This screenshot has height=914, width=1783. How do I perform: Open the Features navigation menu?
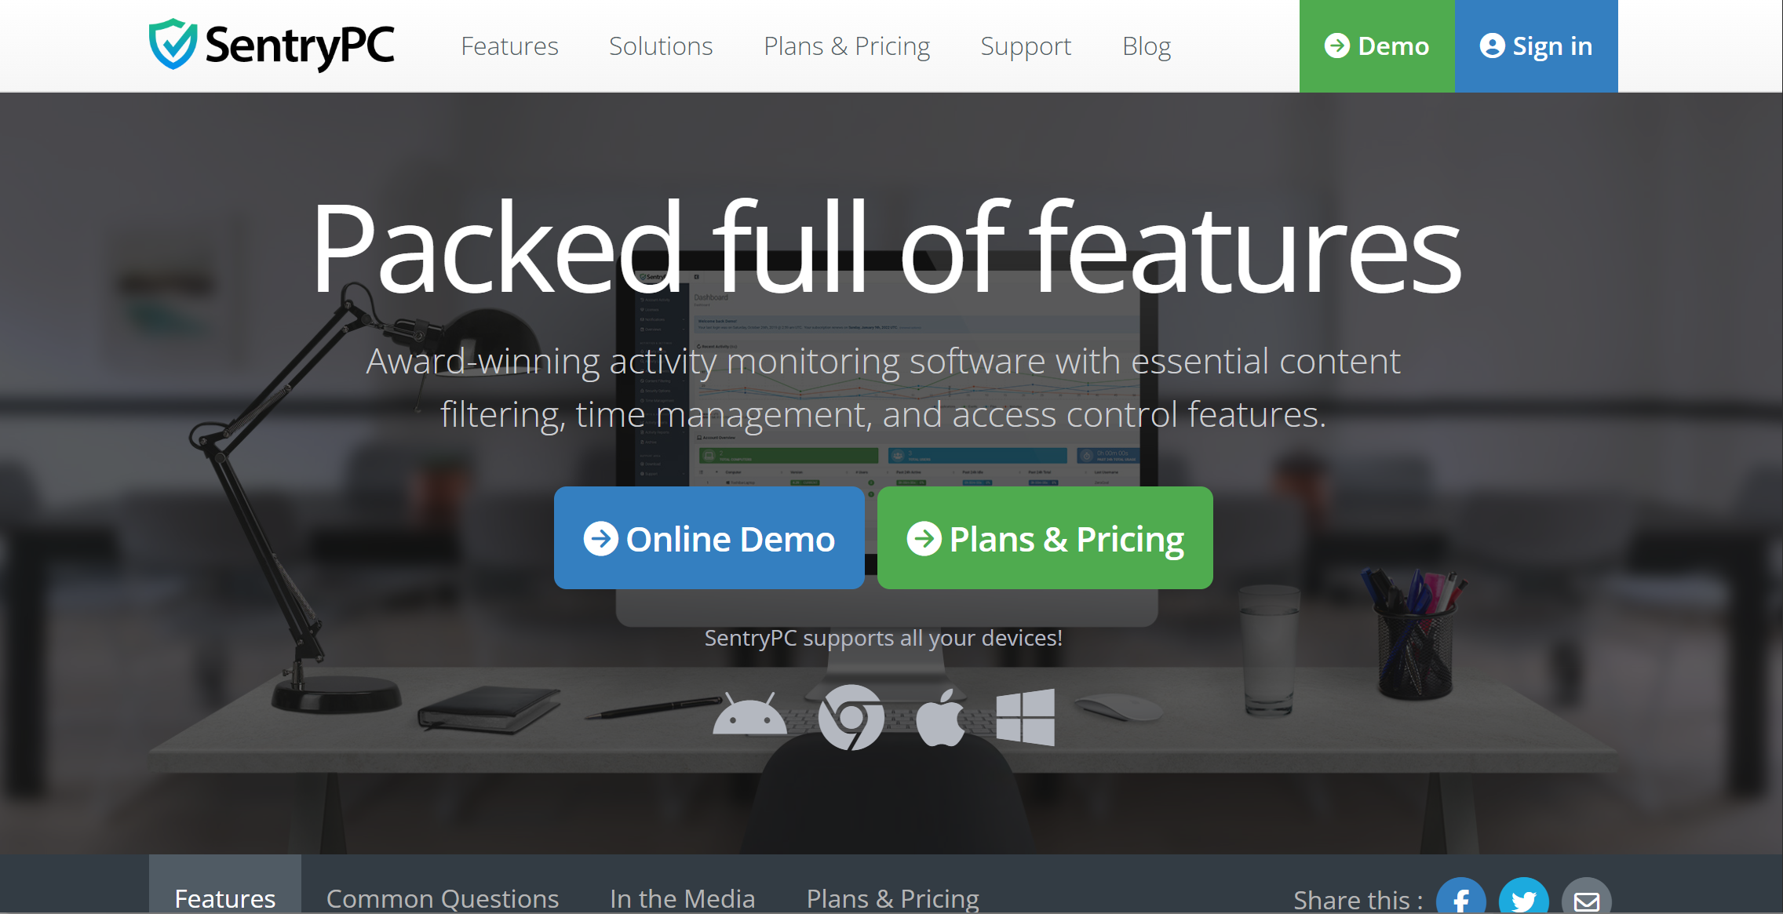509,46
